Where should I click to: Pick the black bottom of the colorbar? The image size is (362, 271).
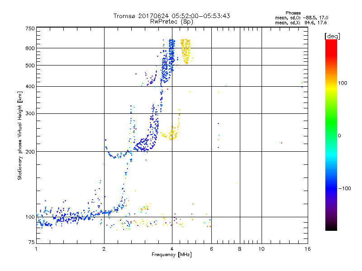[331, 228]
